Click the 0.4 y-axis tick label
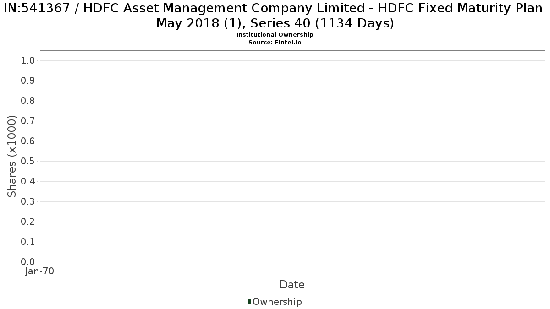The height and width of the screenshot is (309, 550). [x=28, y=181]
